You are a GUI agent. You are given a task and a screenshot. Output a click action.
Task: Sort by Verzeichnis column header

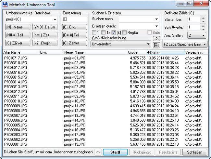point(196,52)
